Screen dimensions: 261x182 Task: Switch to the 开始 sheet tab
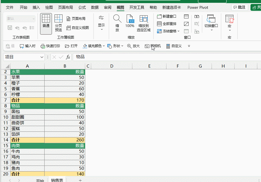click(x=40, y=181)
